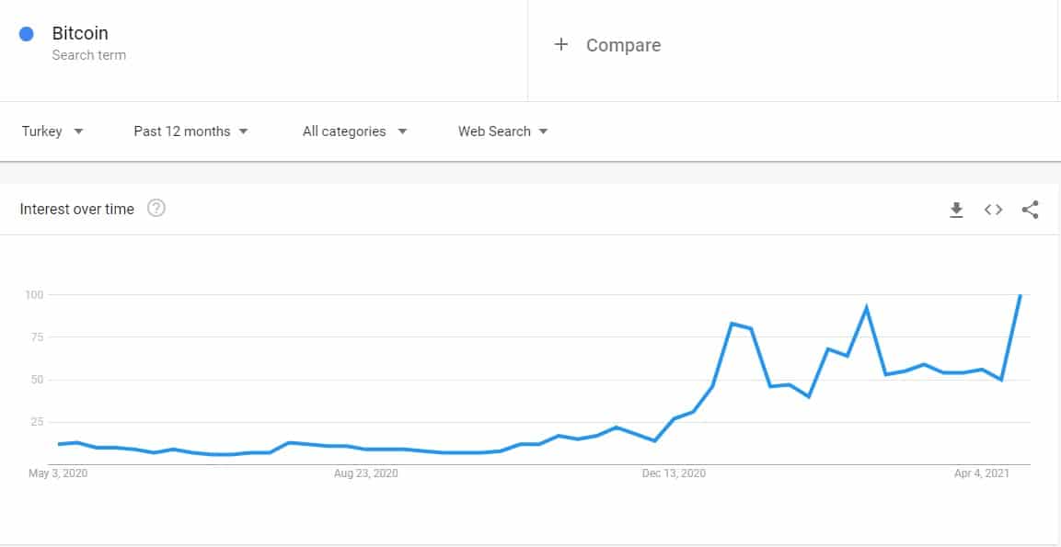Click Compare to add a term
This screenshot has height=547, width=1061.
[x=623, y=45]
